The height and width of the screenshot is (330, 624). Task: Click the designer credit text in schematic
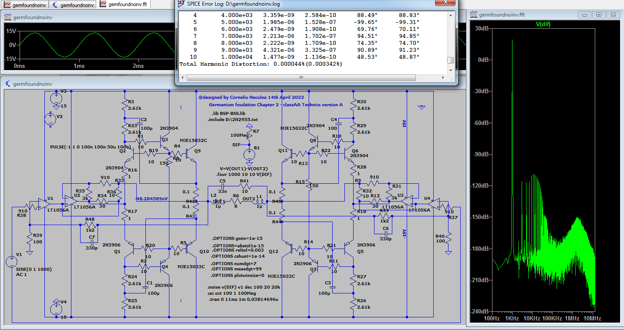251,98
